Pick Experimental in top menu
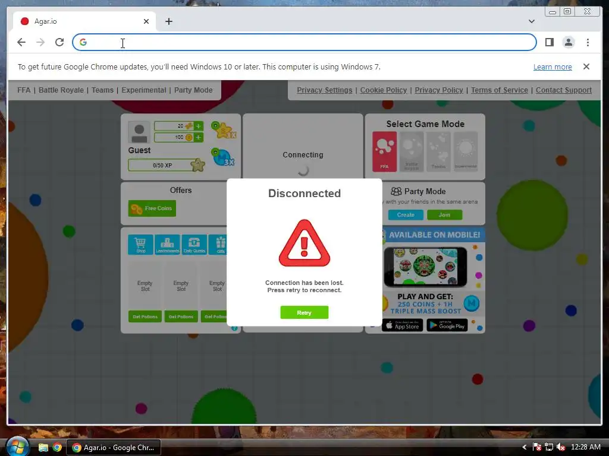The height and width of the screenshot is (456, 609). (144, 90)
